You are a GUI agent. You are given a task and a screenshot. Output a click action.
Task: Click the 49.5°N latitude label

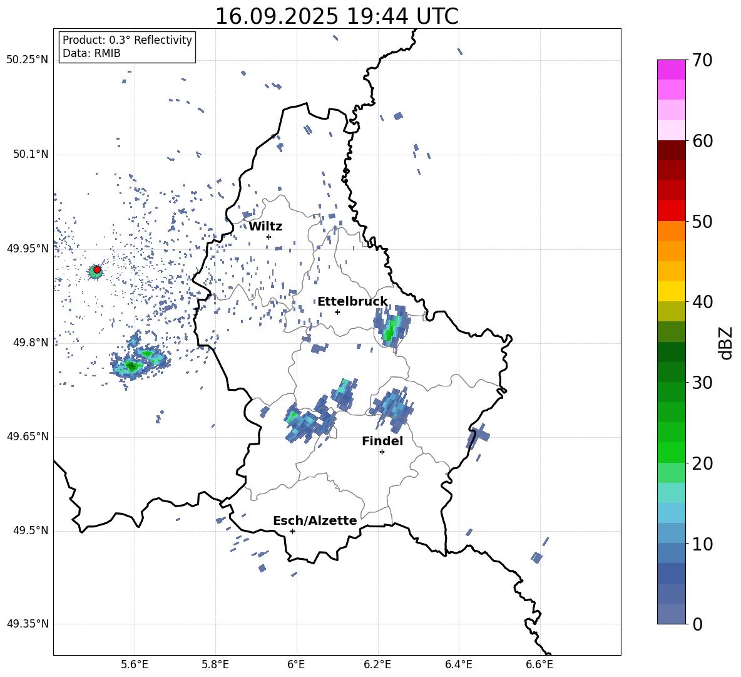click(x=31, y=530)
